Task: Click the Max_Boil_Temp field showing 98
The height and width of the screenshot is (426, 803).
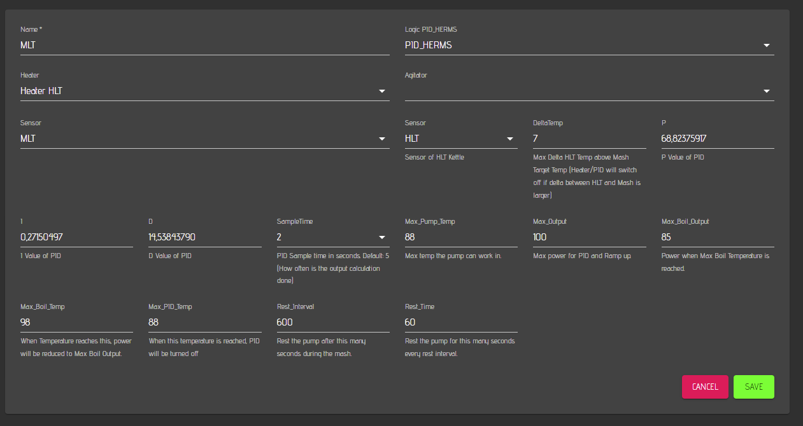Action: click(x=76, y=322)
